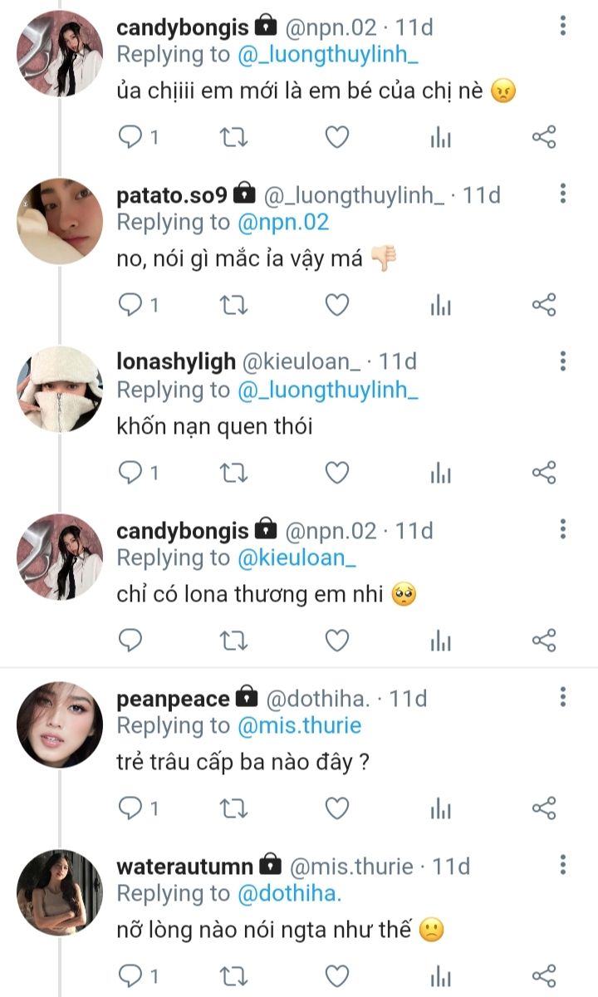
Task: Like peanpeace's tweet
Action: click(336, 808)
